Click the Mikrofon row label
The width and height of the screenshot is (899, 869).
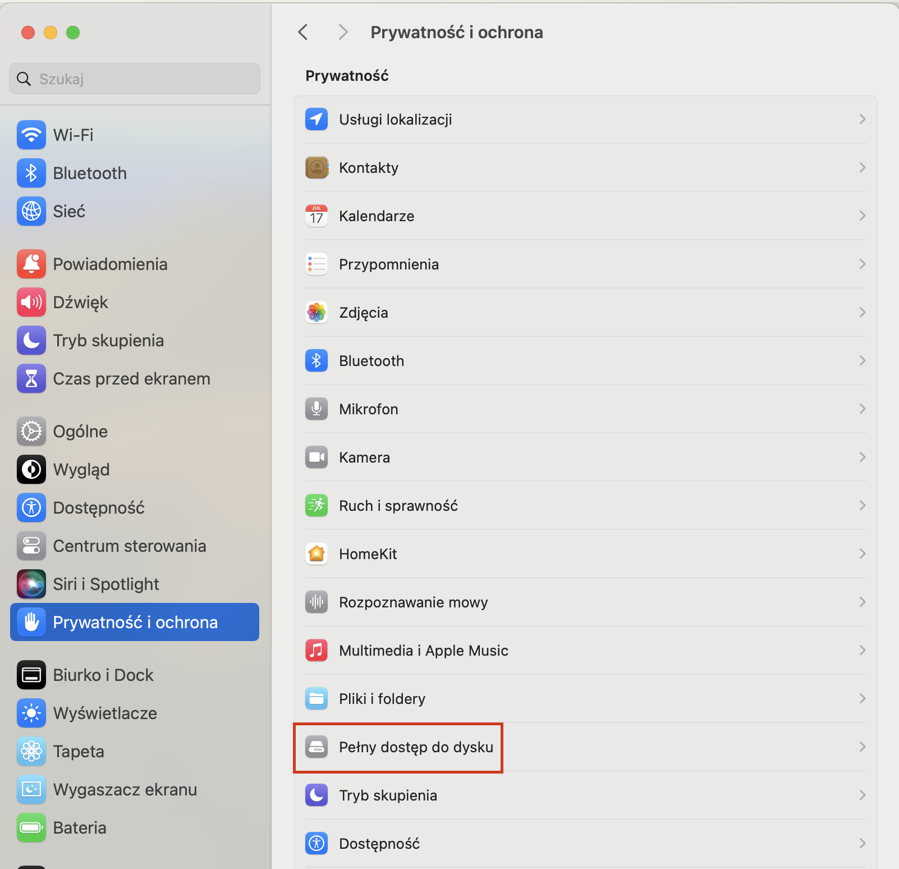click(x=369, y=409)
